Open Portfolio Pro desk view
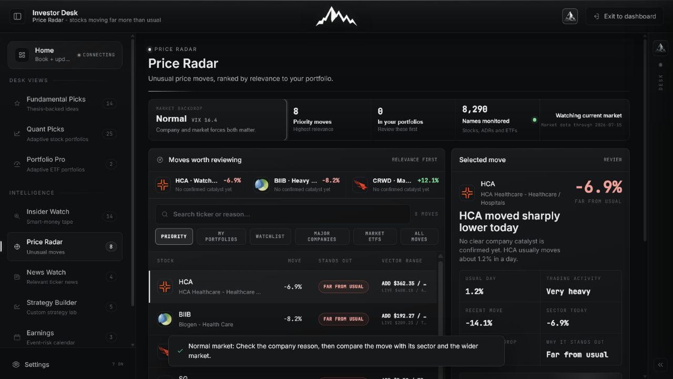This screenshot has height=379, width=673. point(65,164)
